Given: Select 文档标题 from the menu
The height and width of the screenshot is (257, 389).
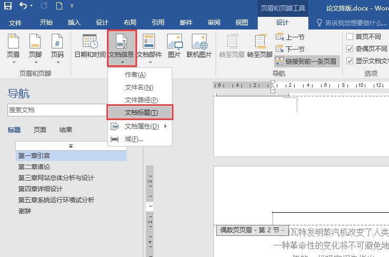Looking at the screenshot, I should coord(141,113).
